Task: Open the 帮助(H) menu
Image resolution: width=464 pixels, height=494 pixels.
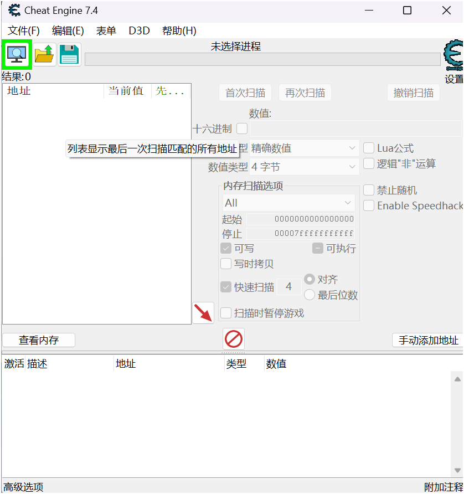Action: point(179,31)
